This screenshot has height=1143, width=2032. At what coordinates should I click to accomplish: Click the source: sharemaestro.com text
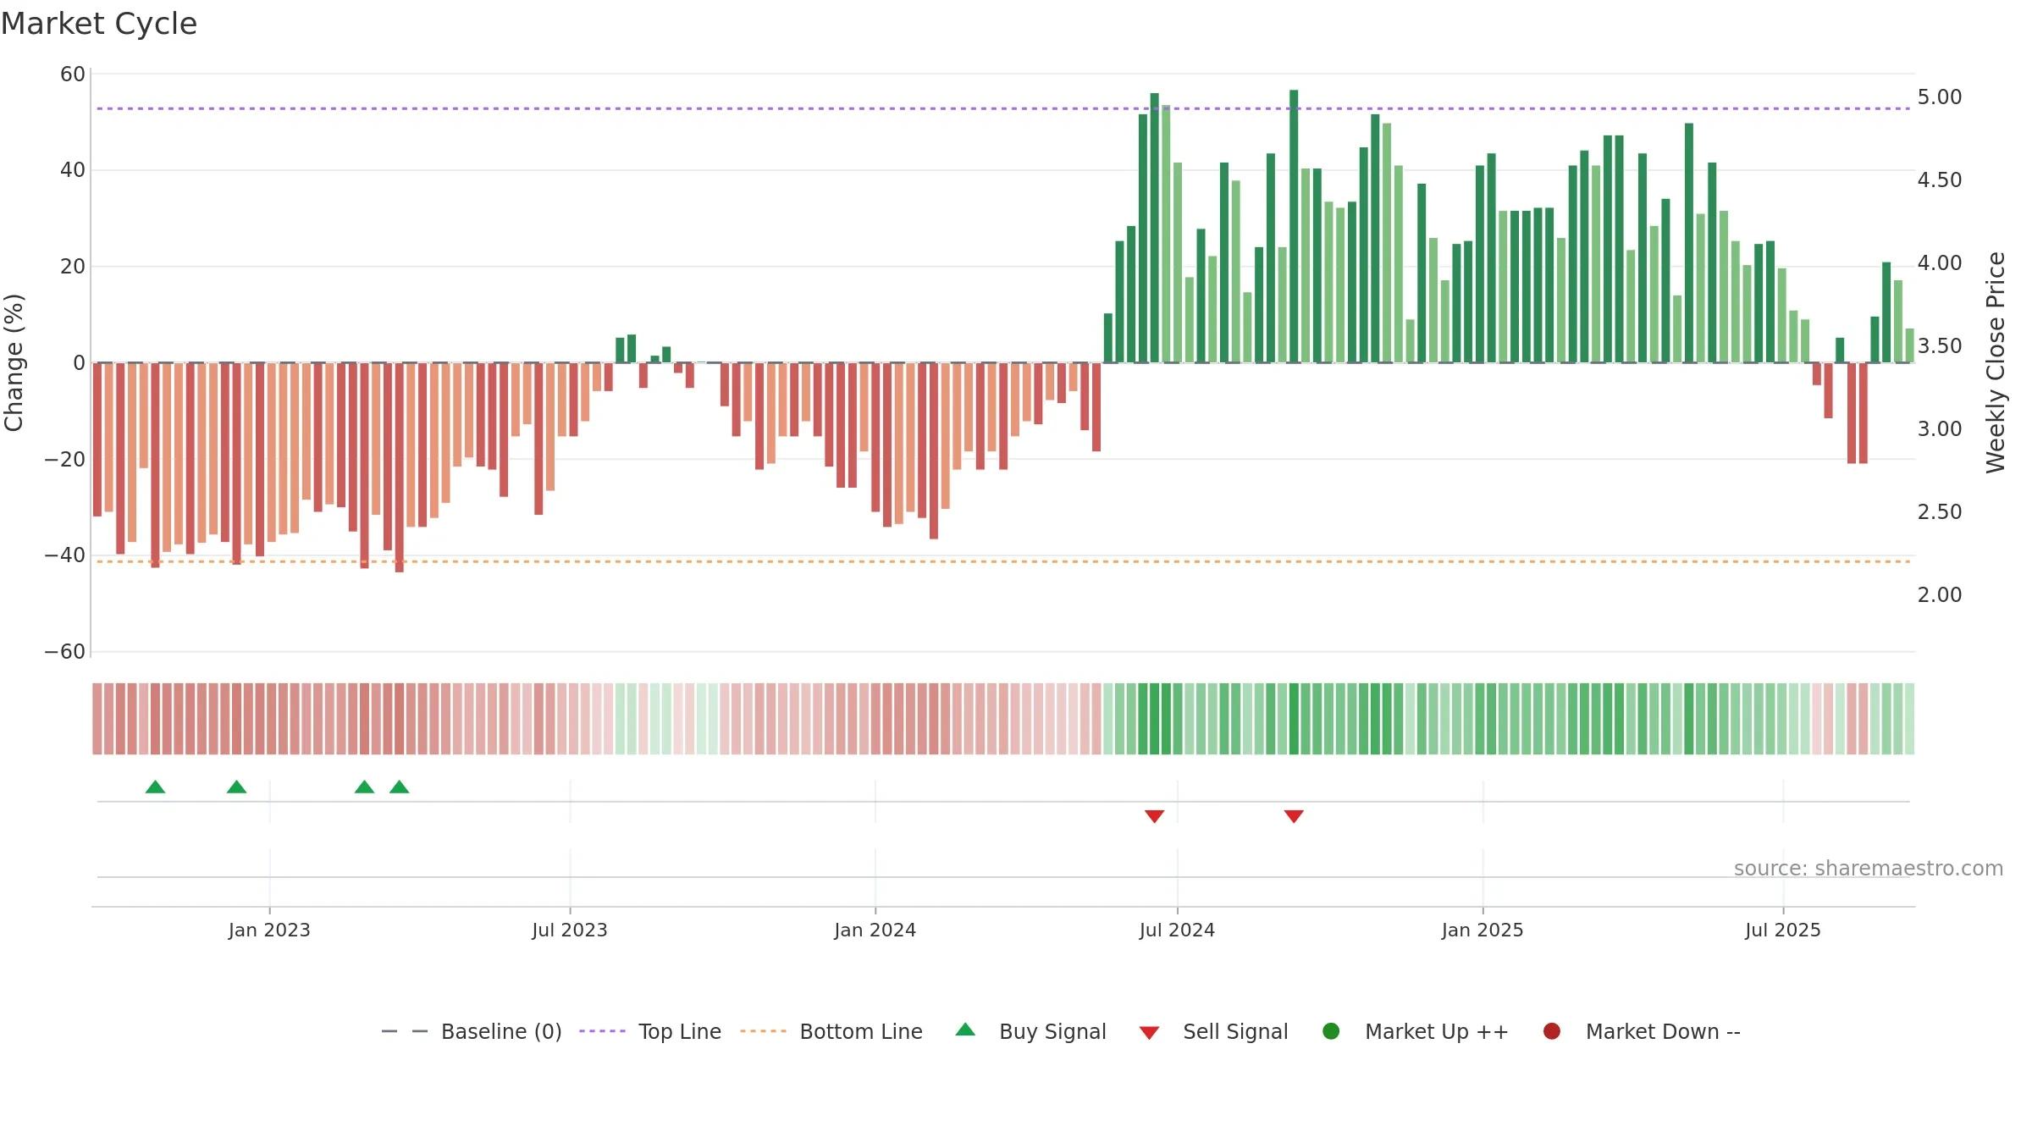click(1869, 868)
